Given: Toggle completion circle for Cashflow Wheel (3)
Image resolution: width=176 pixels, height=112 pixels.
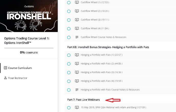Looking at the screenshot, I should click(69, 20).
